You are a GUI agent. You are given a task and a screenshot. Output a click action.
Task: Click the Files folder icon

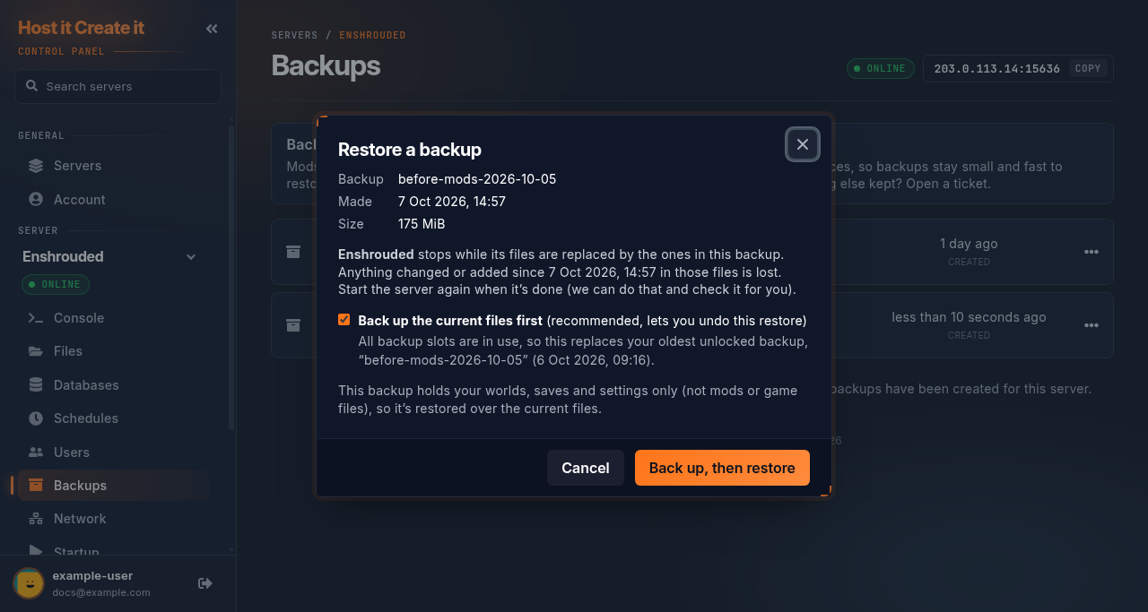pos(36,351)
